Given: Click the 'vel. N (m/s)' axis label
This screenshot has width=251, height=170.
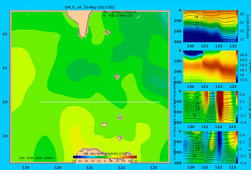Looking at the screenshot, I should [x=249, y=107].
